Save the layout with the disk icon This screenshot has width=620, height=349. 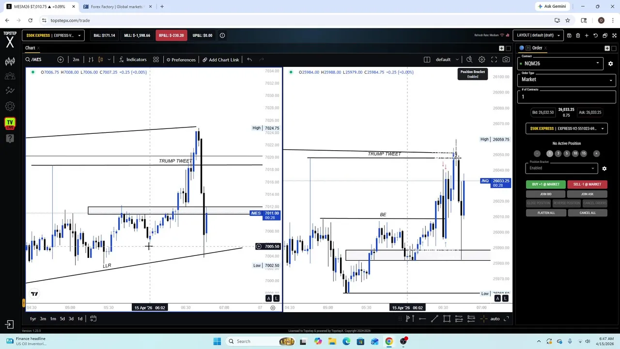(x=569, y=35)
